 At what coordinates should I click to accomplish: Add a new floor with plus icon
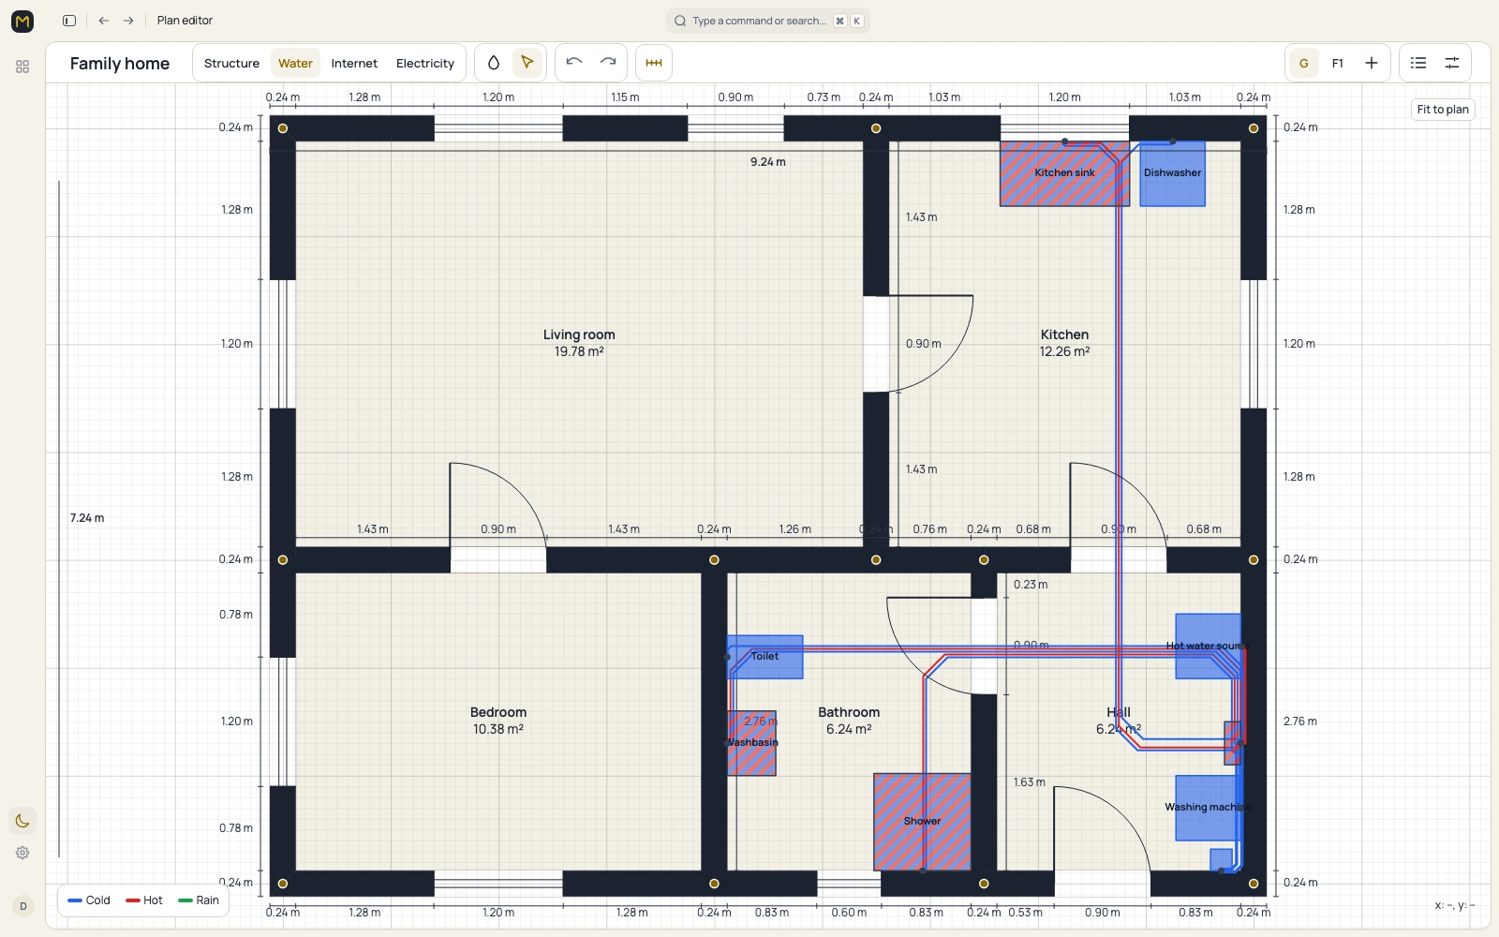point(1372,63)
